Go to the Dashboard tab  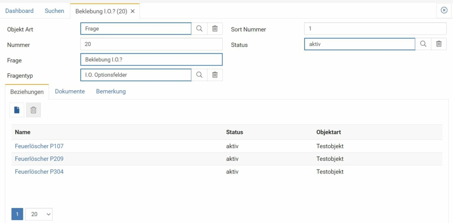point(19,11)
